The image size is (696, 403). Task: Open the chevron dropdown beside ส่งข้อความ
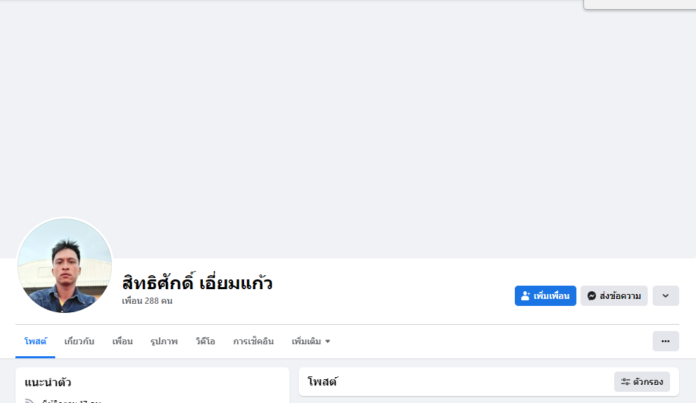(x=665, y=296)
